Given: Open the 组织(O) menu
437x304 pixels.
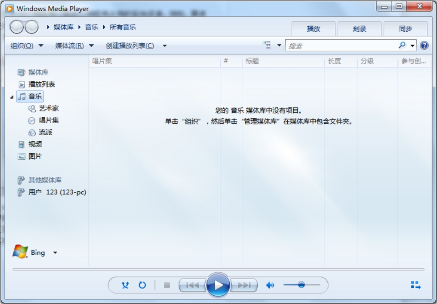Looking at the screenshot, I should (x=27, y=46).
